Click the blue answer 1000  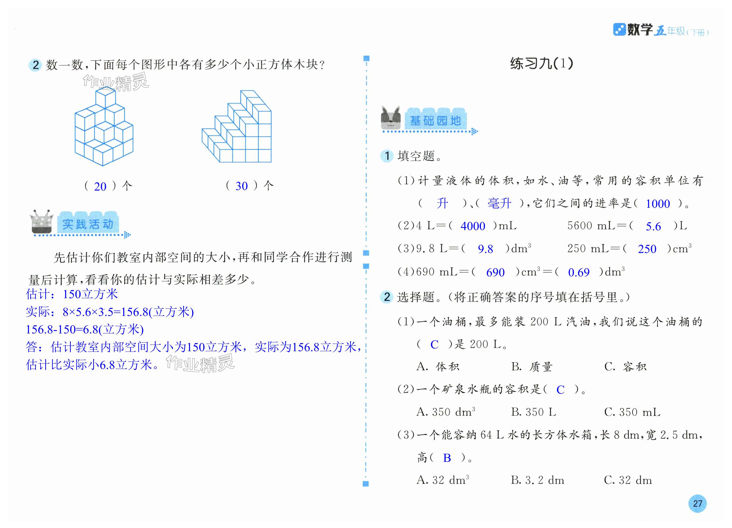click(658, 204)
